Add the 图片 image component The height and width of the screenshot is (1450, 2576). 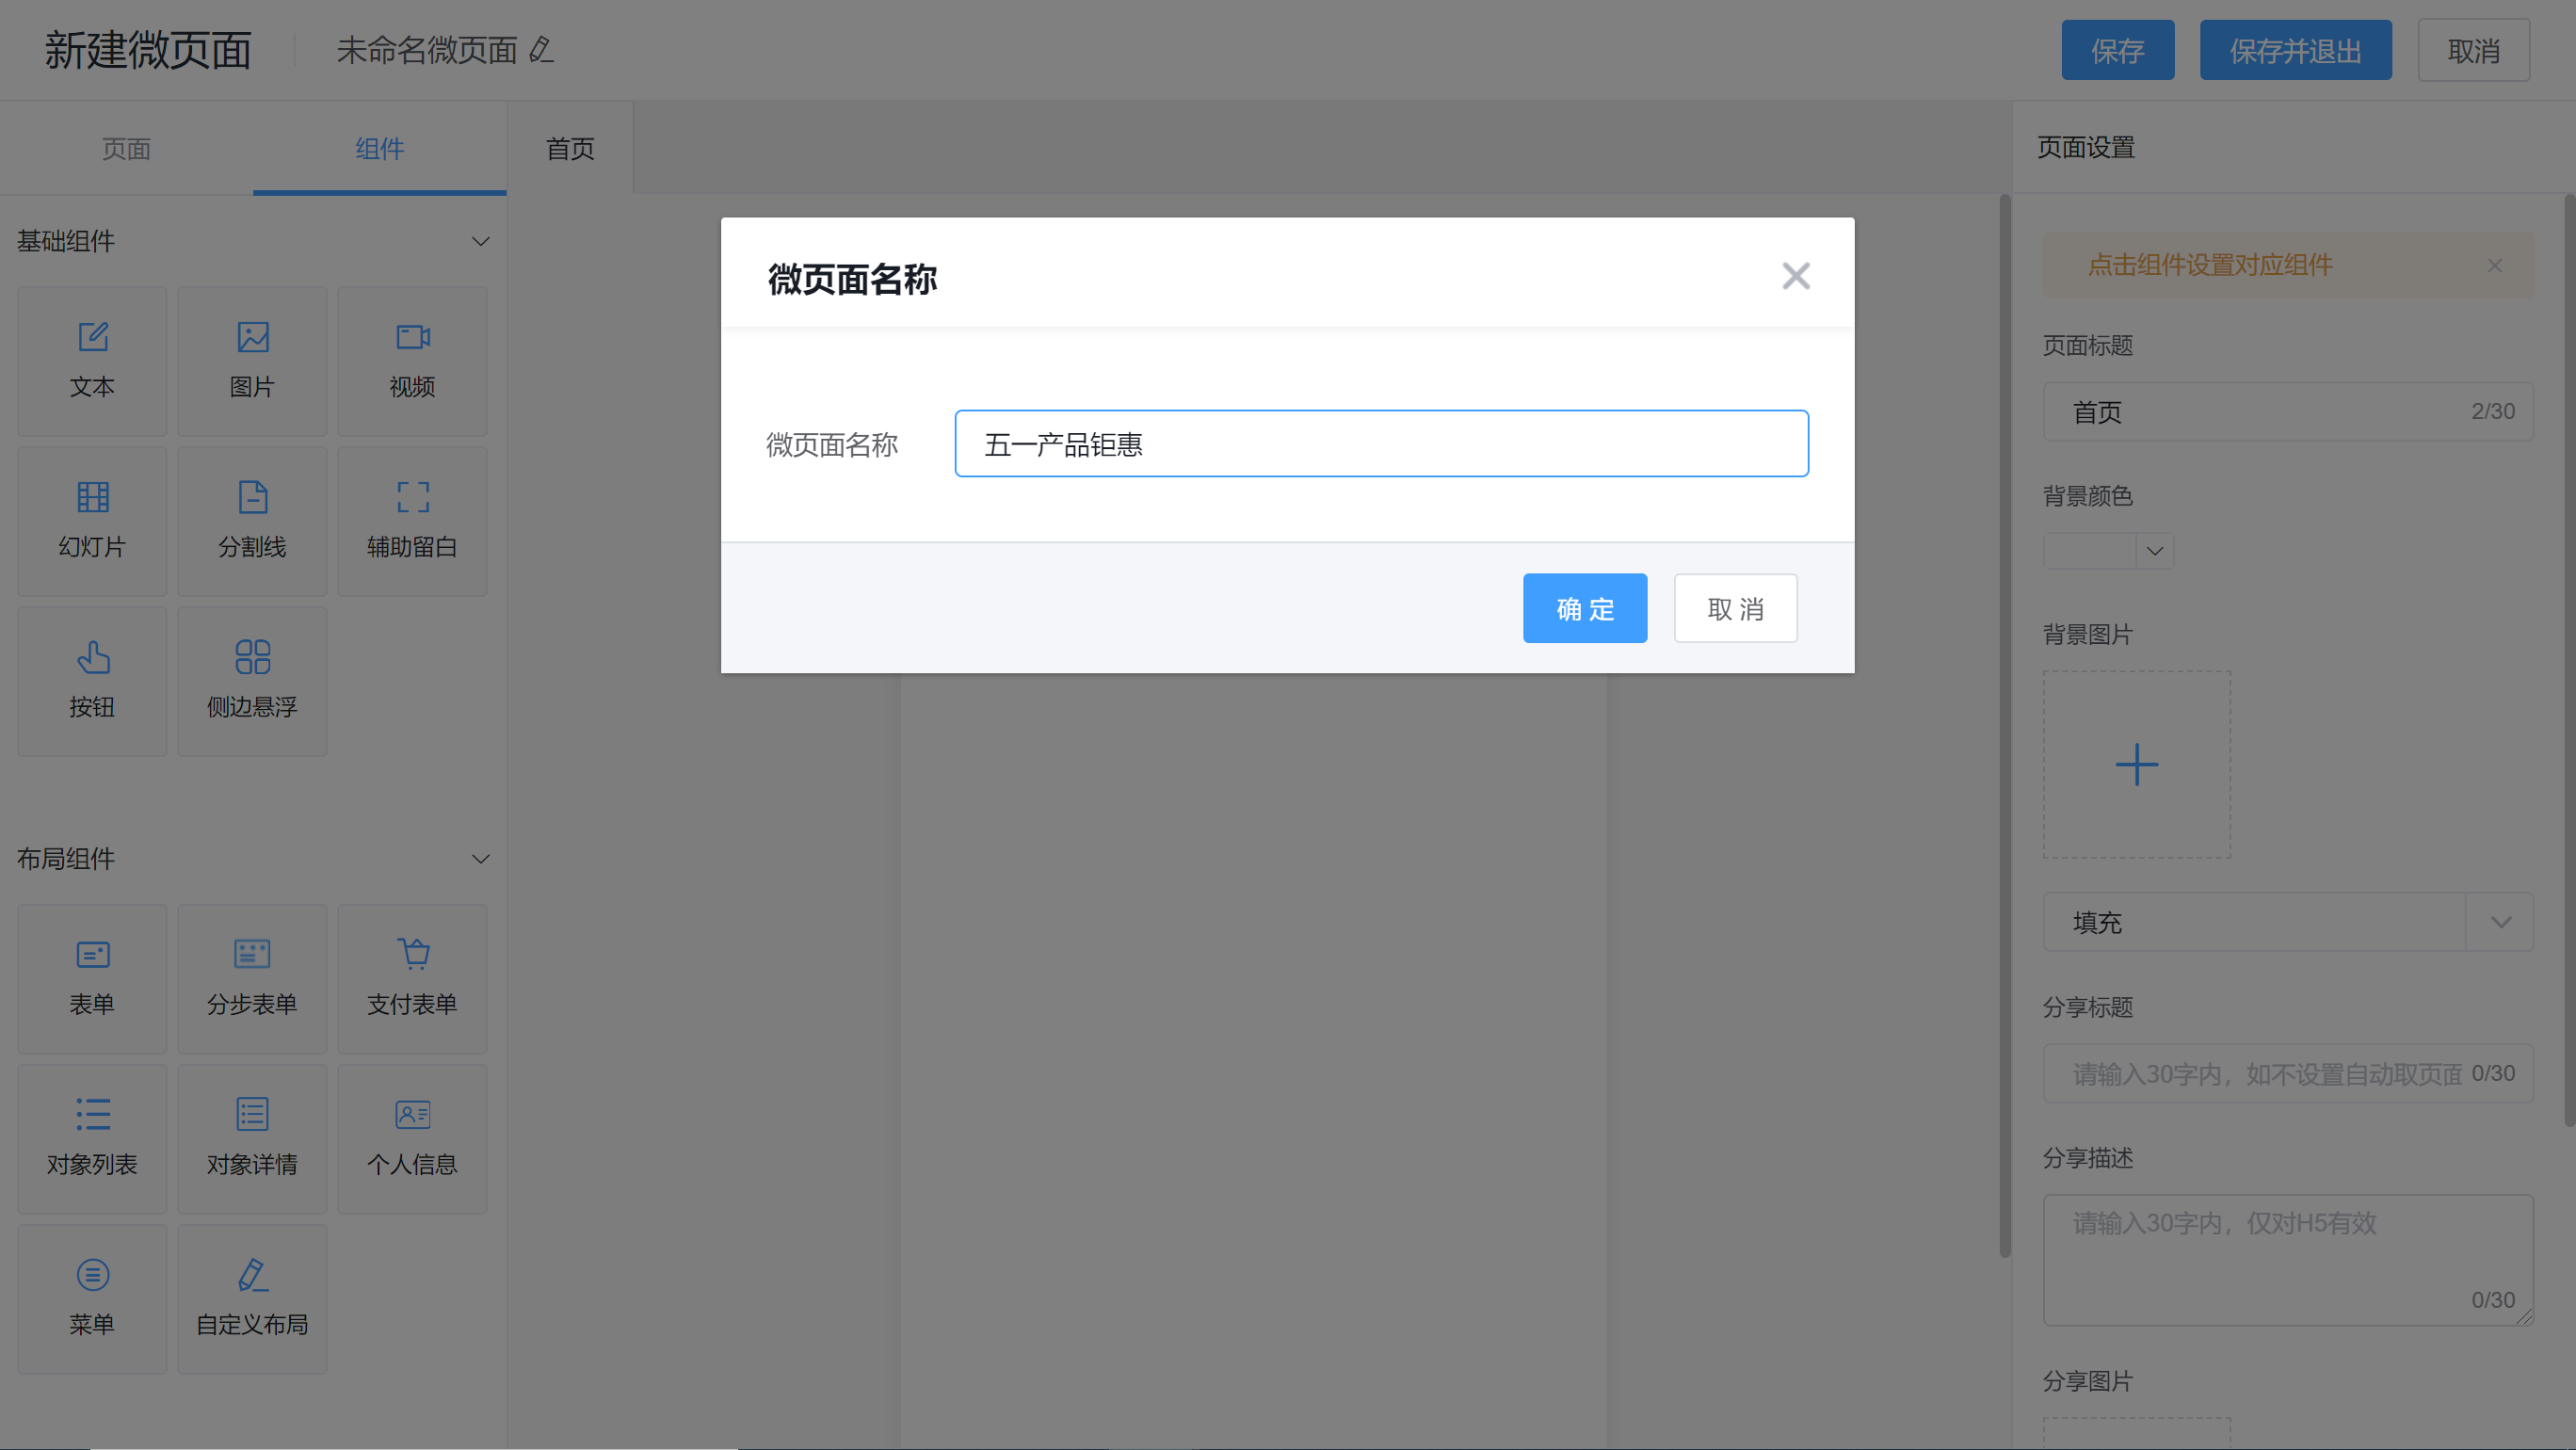[252, 361]
